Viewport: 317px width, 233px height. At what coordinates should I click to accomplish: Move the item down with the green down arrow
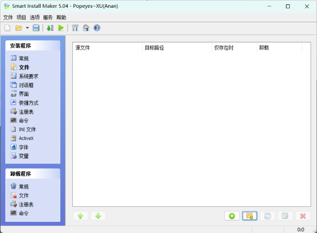(x=98, y=216)
